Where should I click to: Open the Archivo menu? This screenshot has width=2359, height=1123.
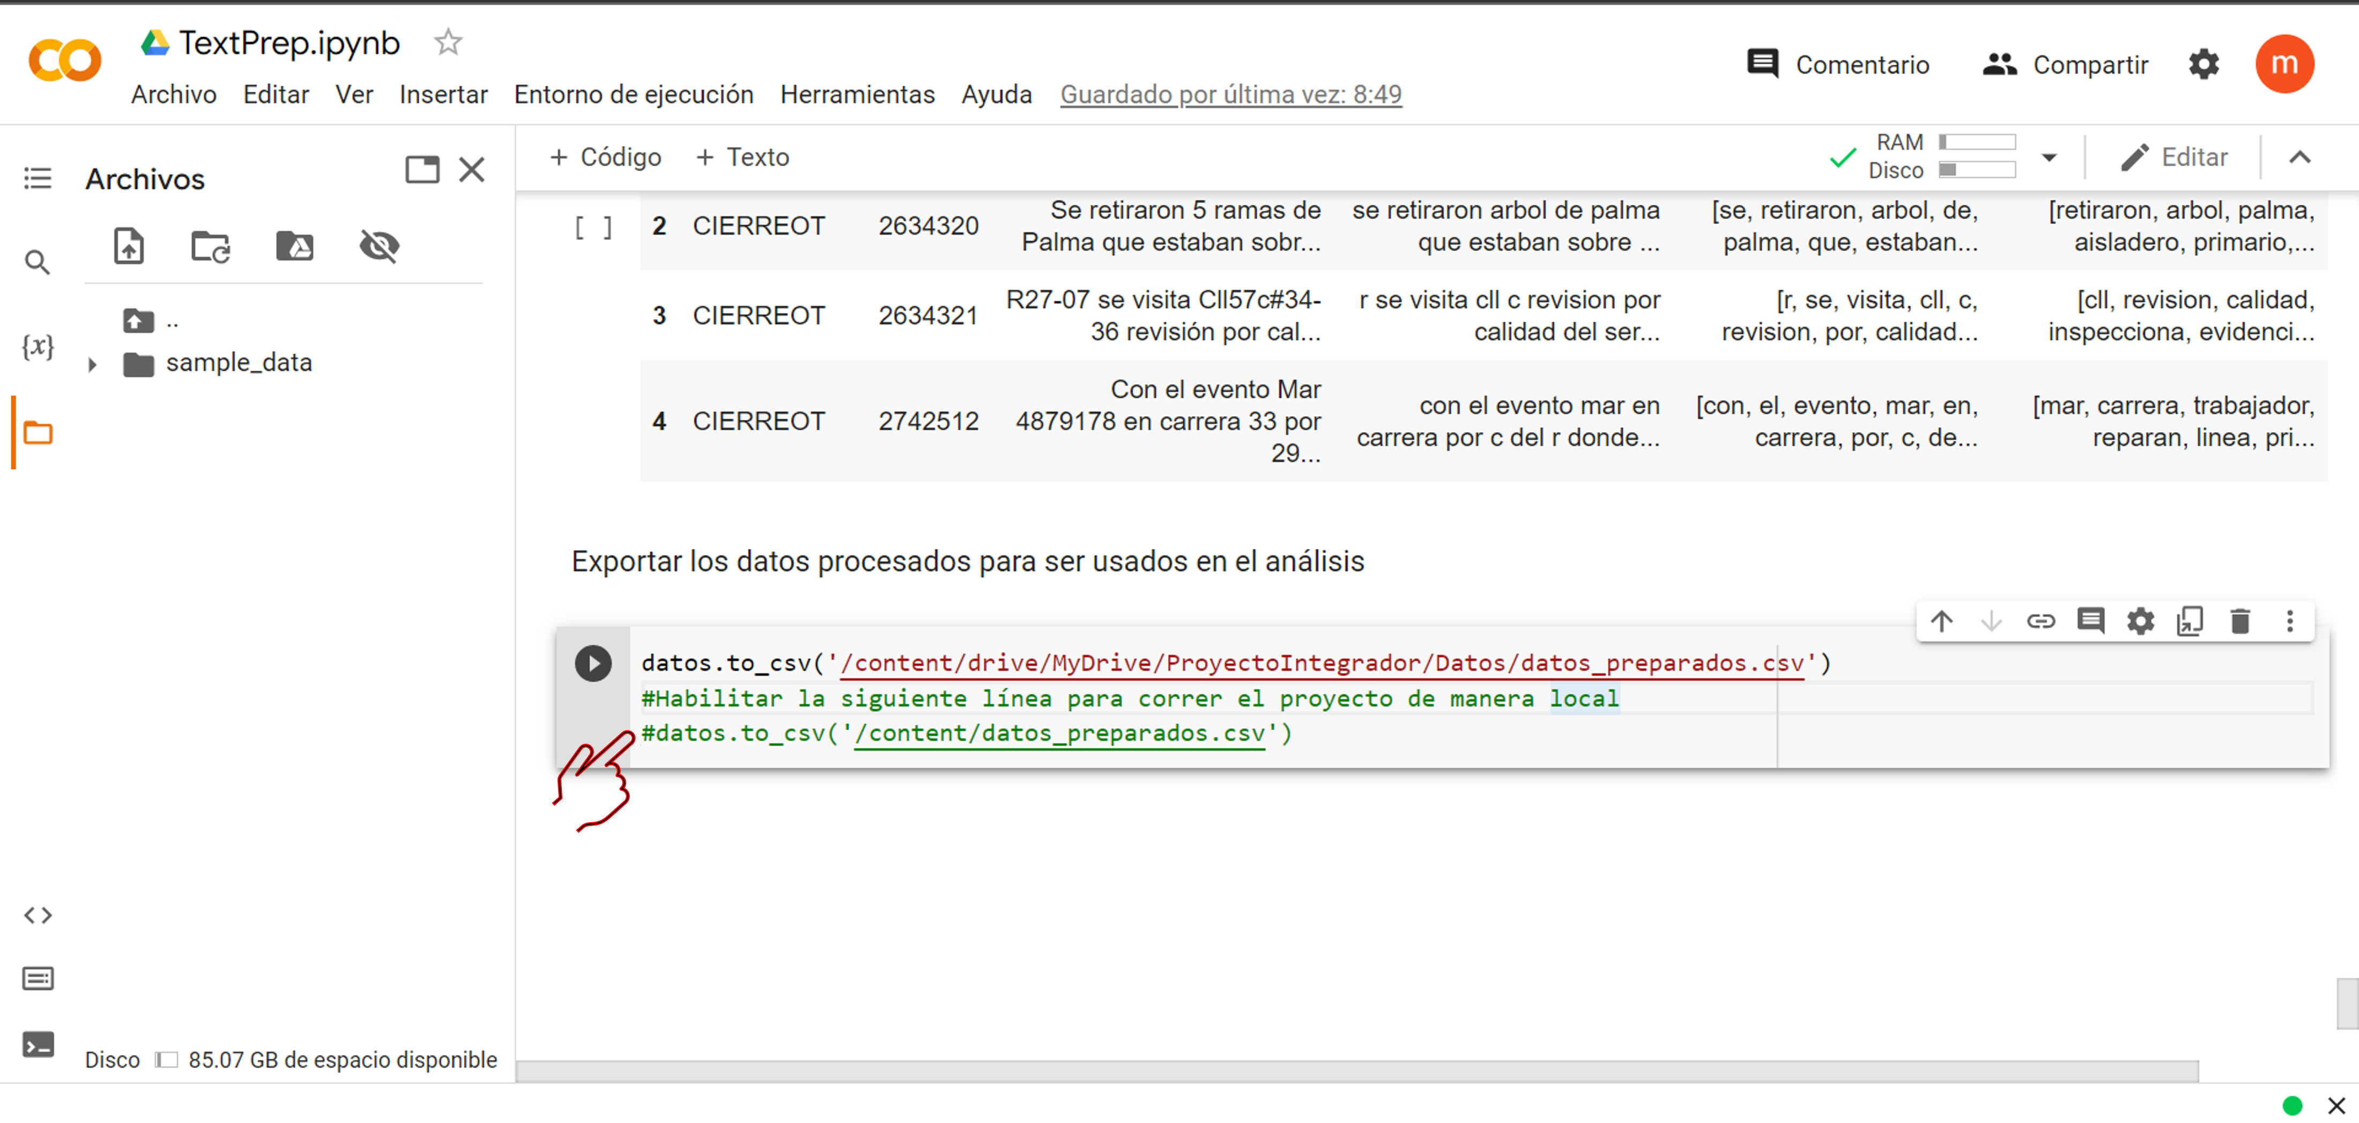tap(174, 94)
